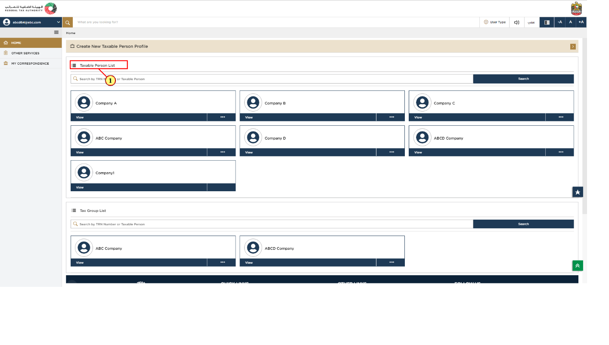Viewport: 609px width, 345px height.
Task: Click the star favorites floating button
Action: (578, 192)
